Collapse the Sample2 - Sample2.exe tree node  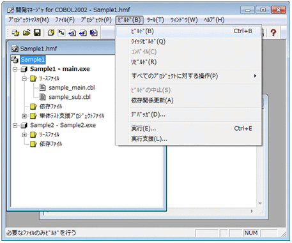[x=15, y=125]
